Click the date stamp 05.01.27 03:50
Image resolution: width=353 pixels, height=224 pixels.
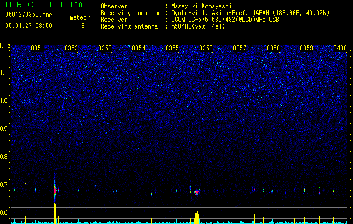click(x=29, y=26)
